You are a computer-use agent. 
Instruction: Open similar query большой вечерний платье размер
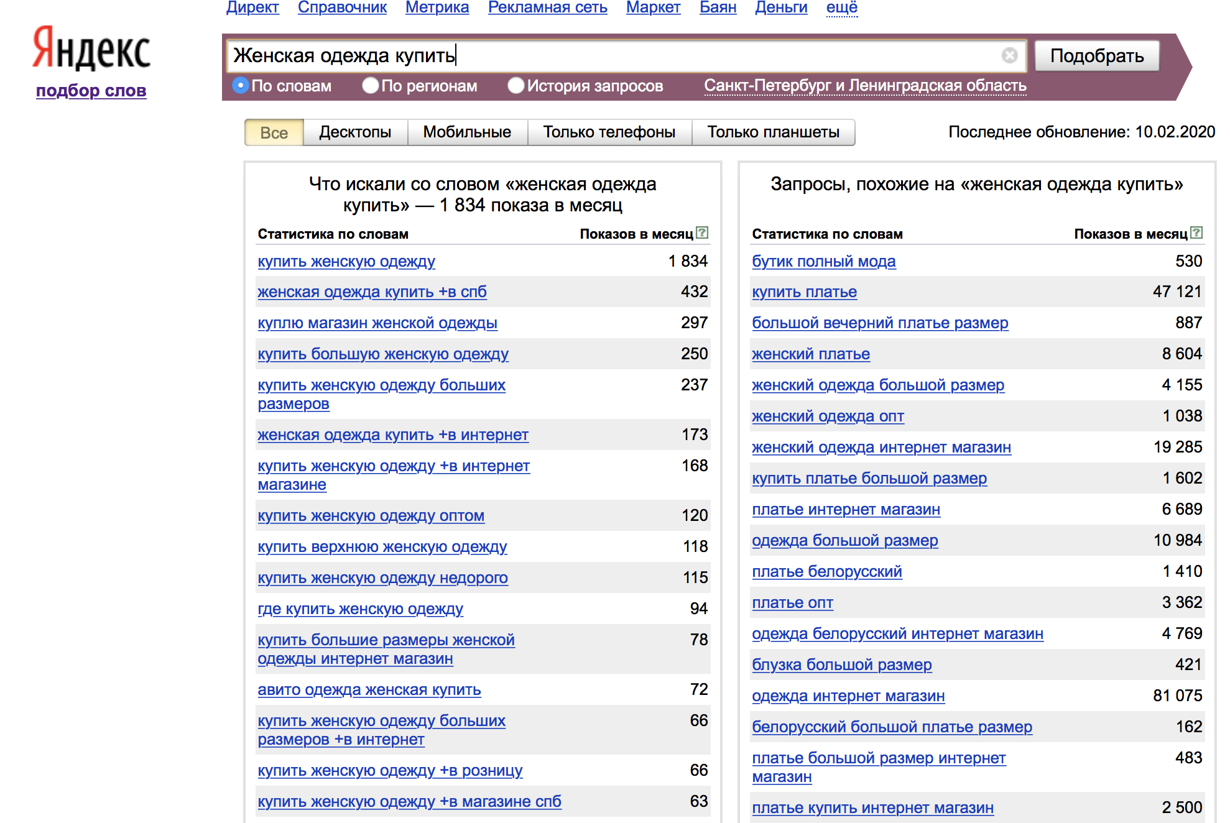[x=880, y=323]
